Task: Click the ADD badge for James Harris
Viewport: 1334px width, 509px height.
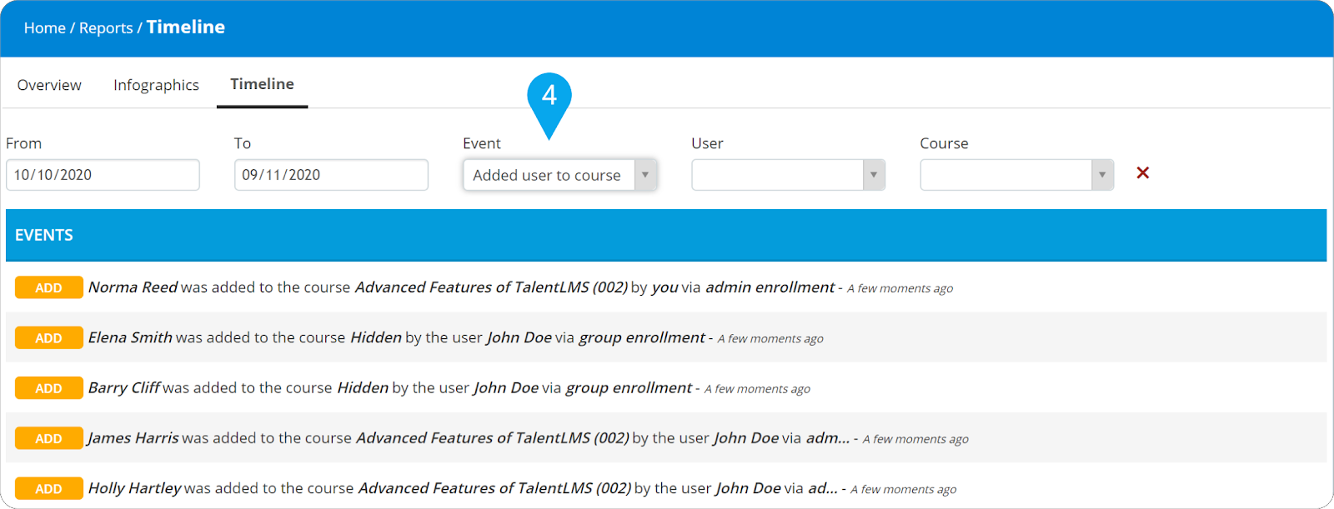Action: click(x=49, y=438)
